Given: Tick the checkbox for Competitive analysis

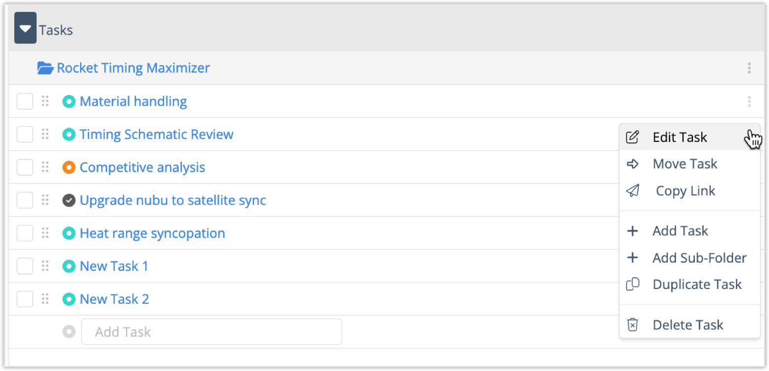Looking at the screenshot, I should point(25,167).
